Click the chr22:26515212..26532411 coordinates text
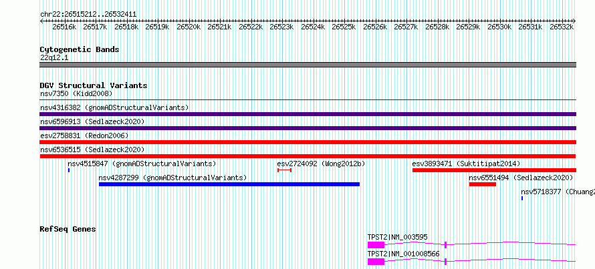The width and height of the screenshot is (595, 269). (x=88, y=15)
